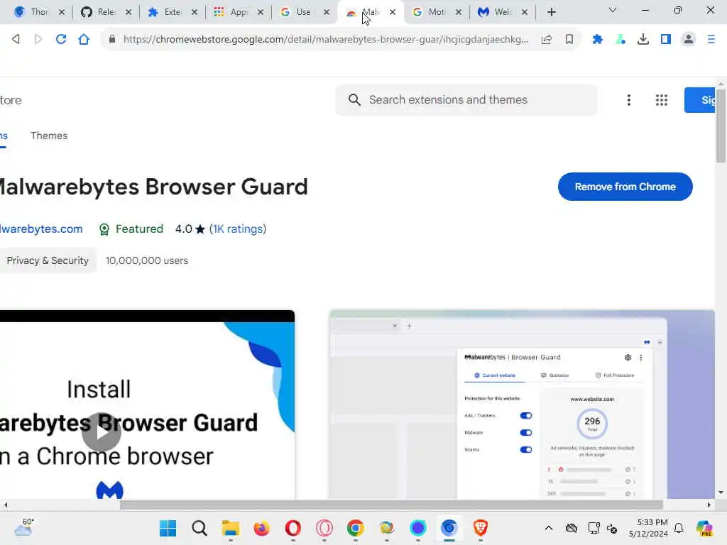The image size is (727, 545).
Task: Switch to the Extensions tab
Action: [172, 12]
